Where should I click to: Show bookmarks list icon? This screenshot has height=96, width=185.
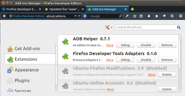(x=141, y=16)
